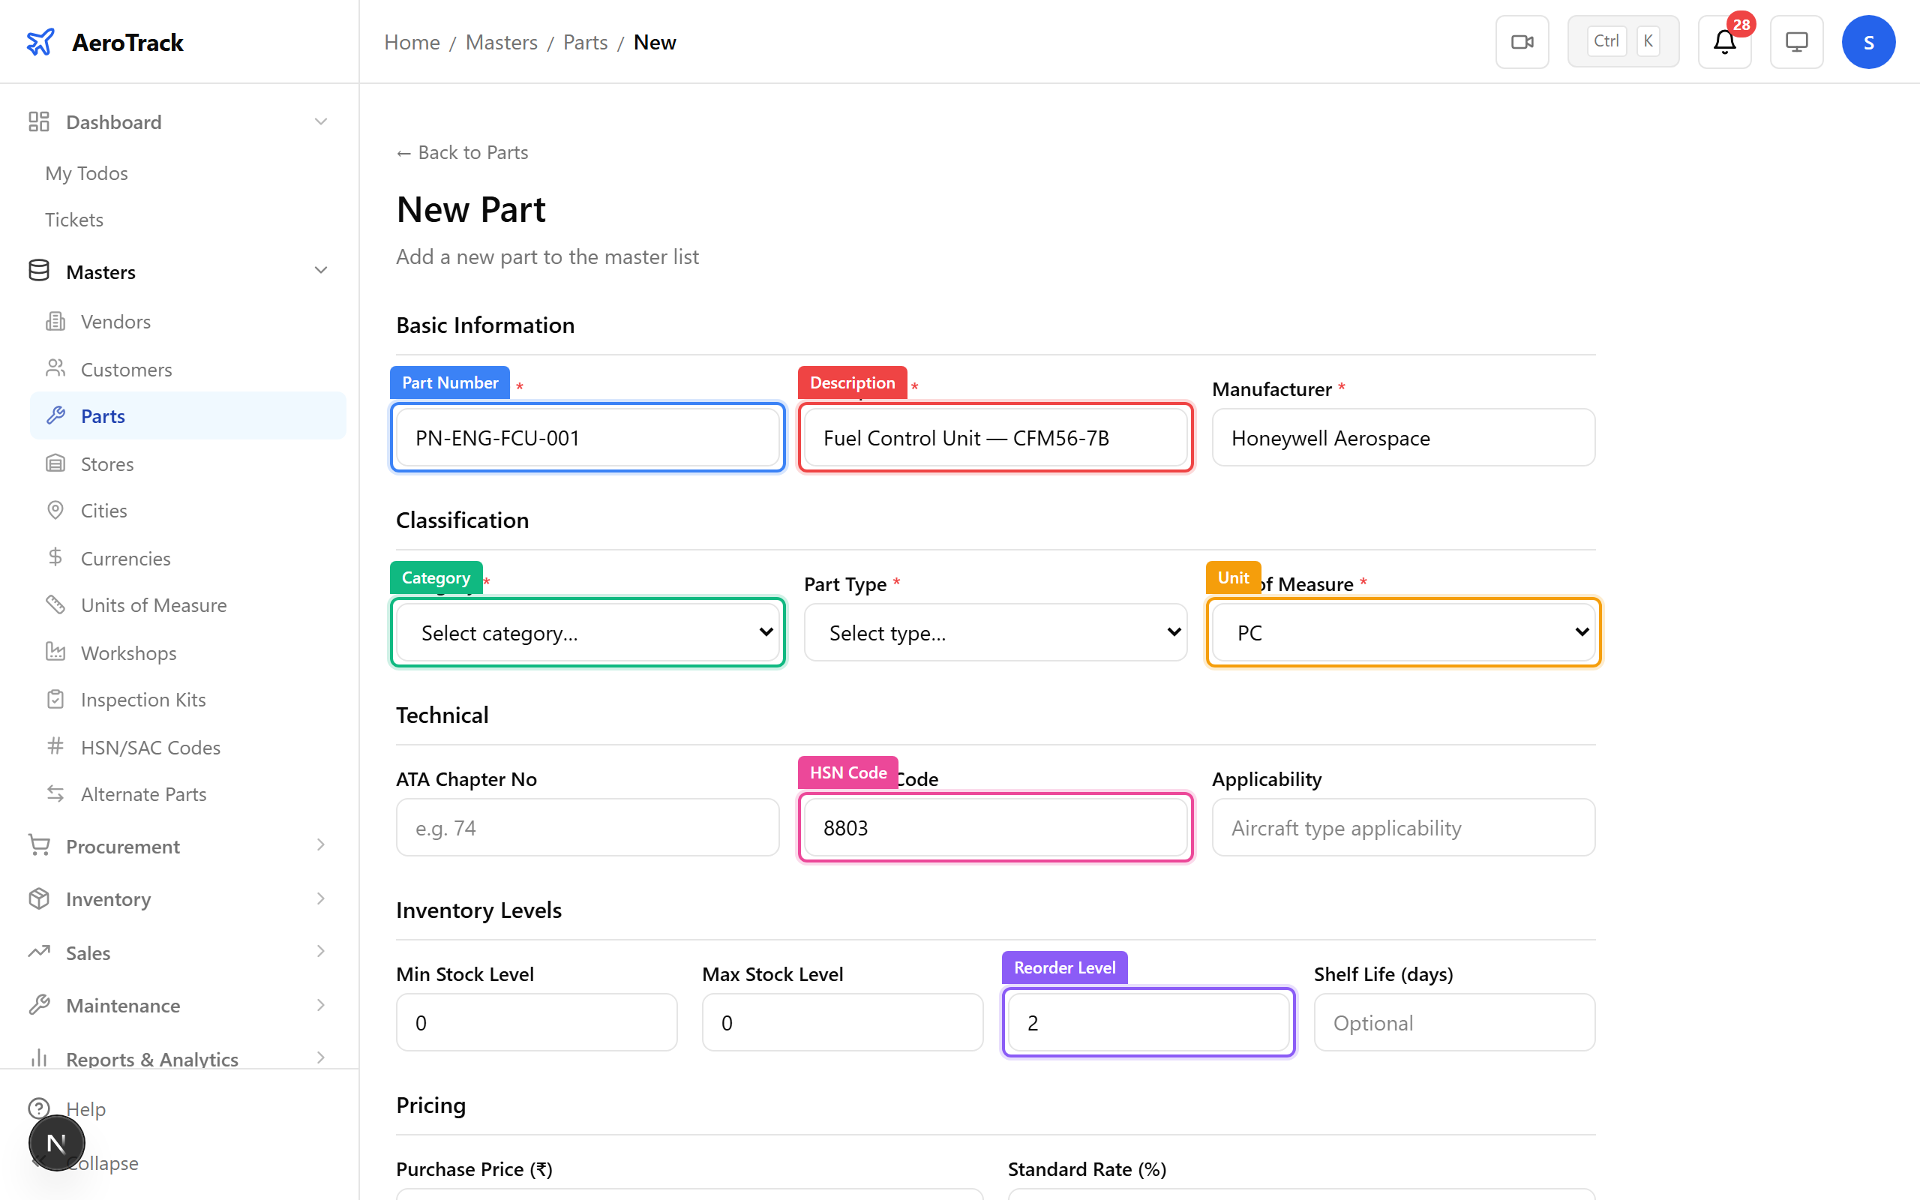Click the monitor icon in the top bar
The height and width of the screenshot is (1200, 1920).
pyautogui.click(x=1796, y=41)
